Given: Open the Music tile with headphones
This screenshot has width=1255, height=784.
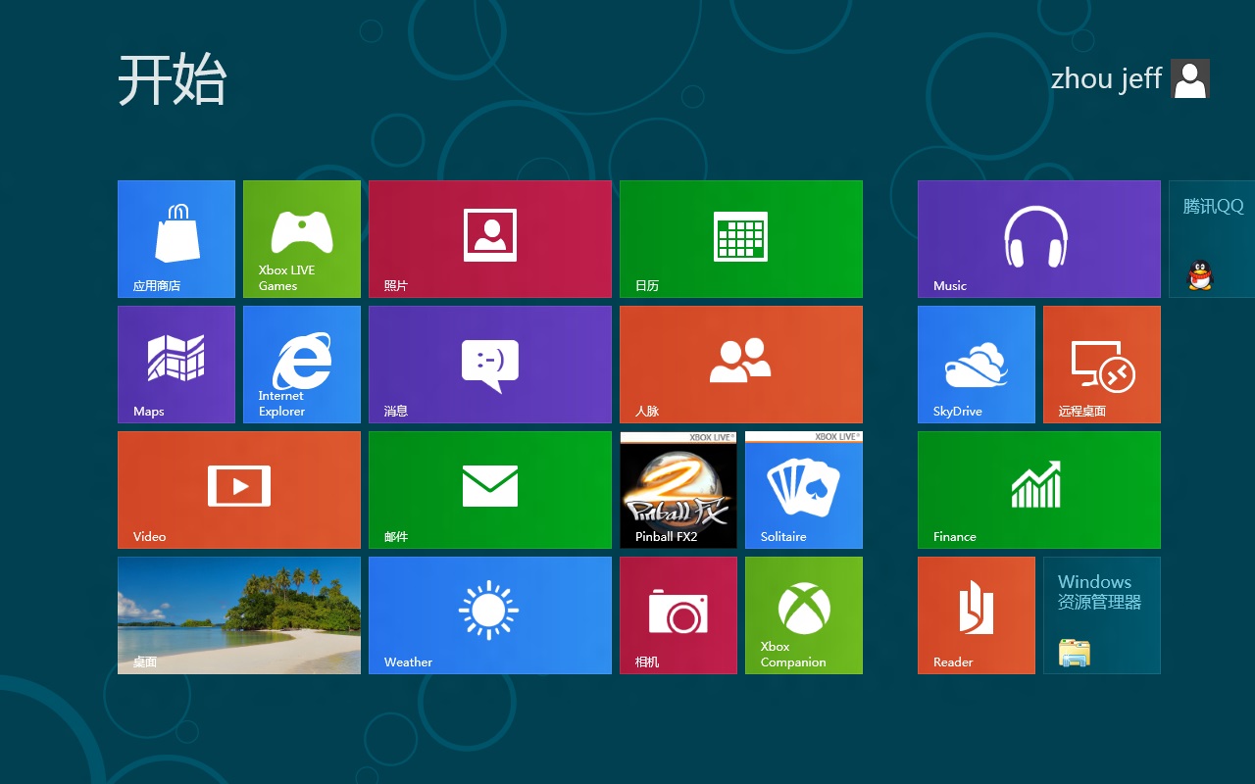Looking at the screenshot, I should (x=1039, y=239).
